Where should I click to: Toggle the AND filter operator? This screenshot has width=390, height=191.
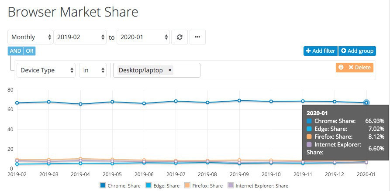click(15, 51)
